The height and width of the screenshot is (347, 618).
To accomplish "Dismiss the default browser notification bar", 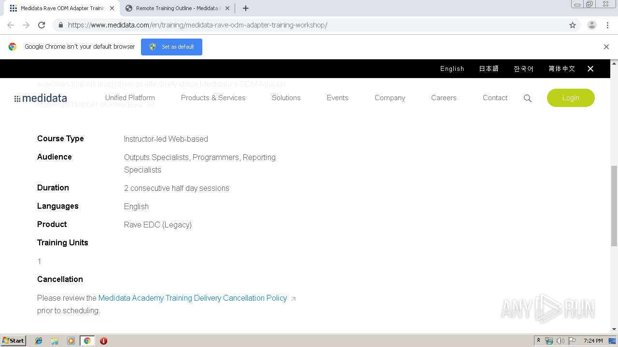I will pyautogui.click(x=606, y=47).
